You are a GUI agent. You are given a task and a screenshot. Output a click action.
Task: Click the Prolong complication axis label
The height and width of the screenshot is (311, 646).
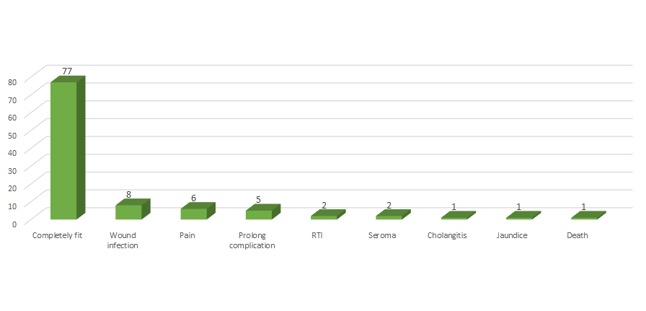coord(252,240)
